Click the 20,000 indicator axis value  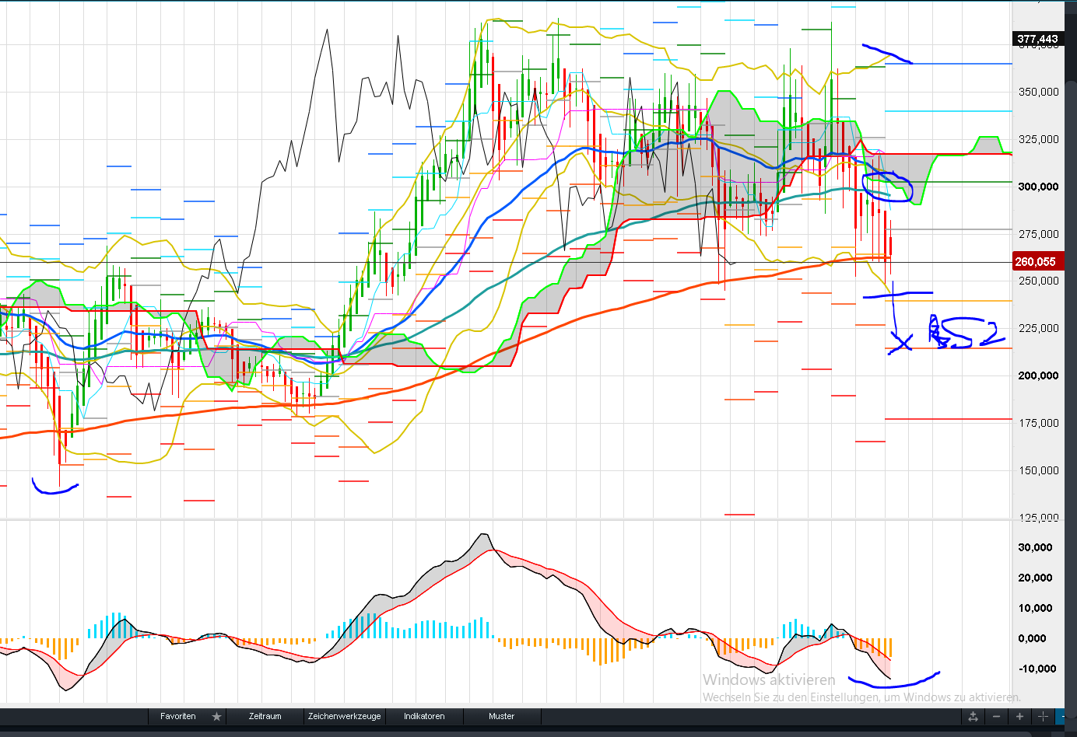tap(1035, 578)
